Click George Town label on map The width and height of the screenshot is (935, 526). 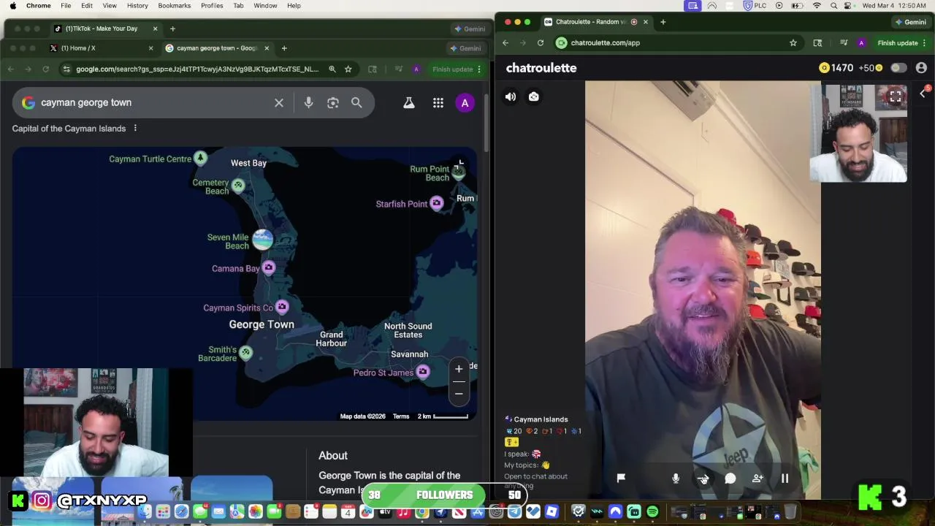(262, 324)
